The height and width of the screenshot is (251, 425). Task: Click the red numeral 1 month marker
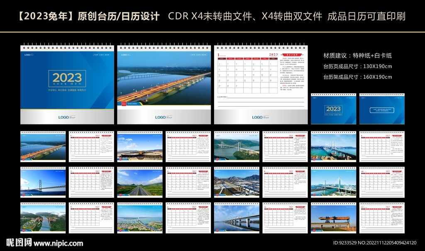218,55
